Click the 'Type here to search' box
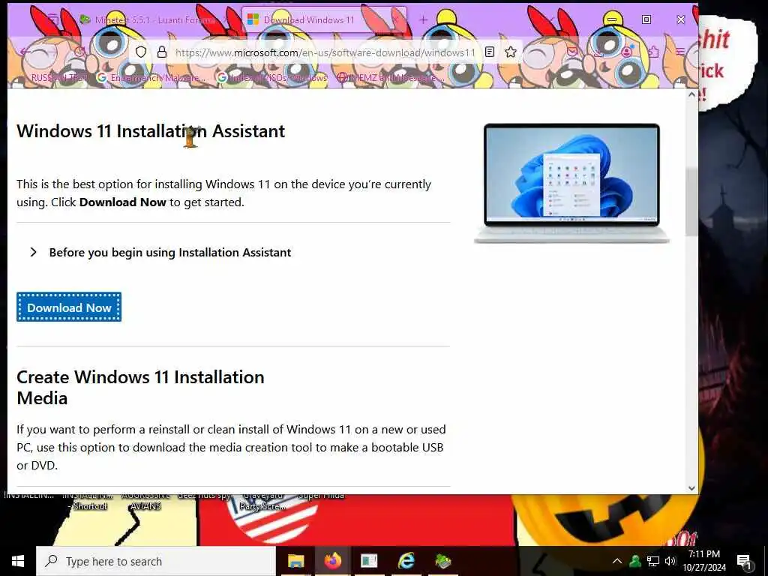768x576 pixels. coord(156,561)
